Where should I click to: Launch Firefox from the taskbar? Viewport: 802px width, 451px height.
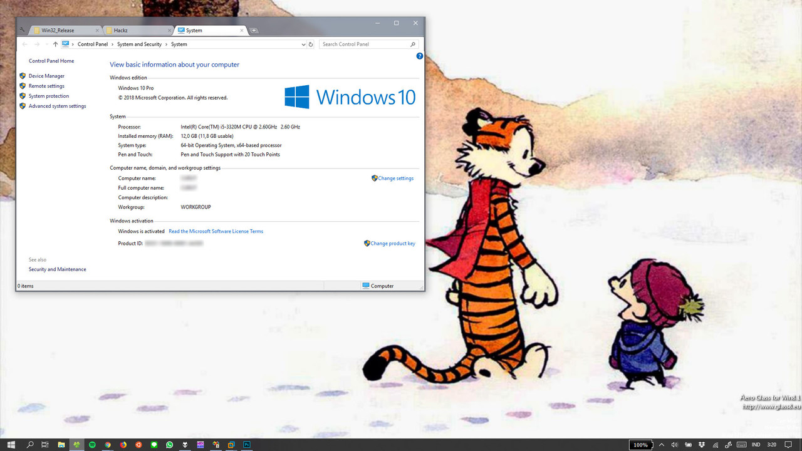point(123,445)
